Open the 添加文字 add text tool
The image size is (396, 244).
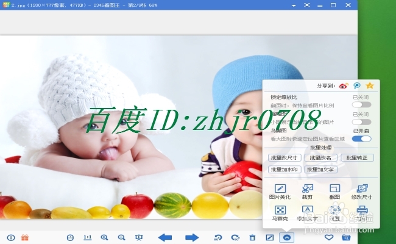coord(307,213)
